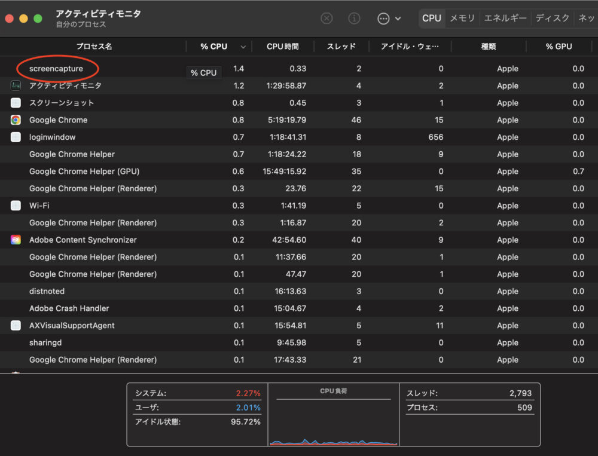This screenshot has width=598, height=456.
Task: Click the stop process (X) toolbar icon
Action: pyautogui.click(x=327, y=18)
